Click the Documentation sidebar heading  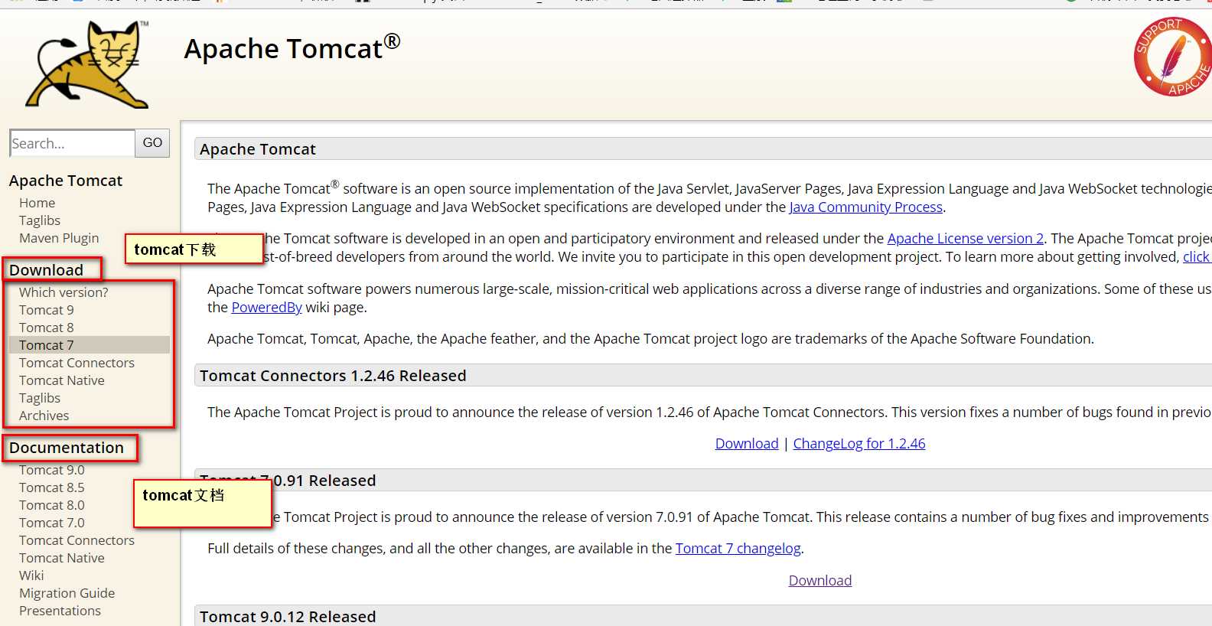point(67,448)
